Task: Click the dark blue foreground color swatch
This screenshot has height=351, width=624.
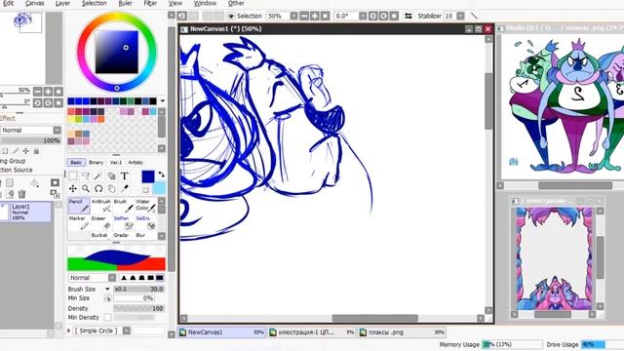Action: [148, 176]
